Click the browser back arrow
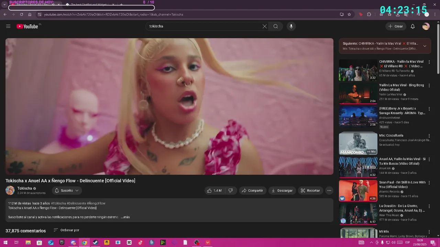The width and height of the screenshot is (440, 247). point(5,14)
